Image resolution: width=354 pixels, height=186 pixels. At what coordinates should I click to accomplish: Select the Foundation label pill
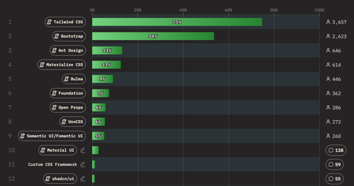pos(68,93)
